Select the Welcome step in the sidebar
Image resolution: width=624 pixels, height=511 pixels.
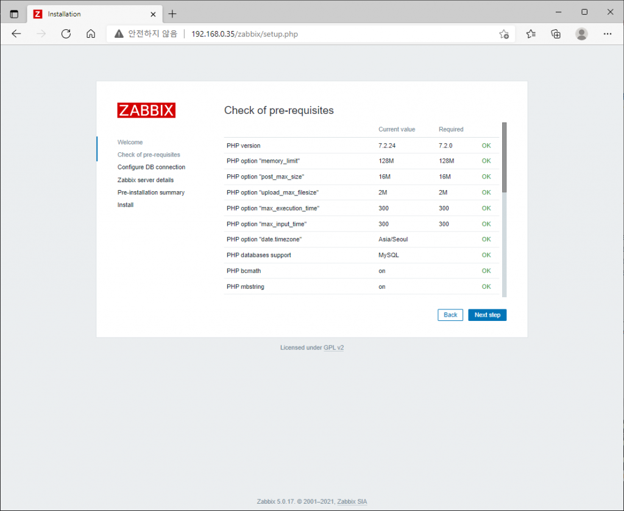click(x=130, y=142)
